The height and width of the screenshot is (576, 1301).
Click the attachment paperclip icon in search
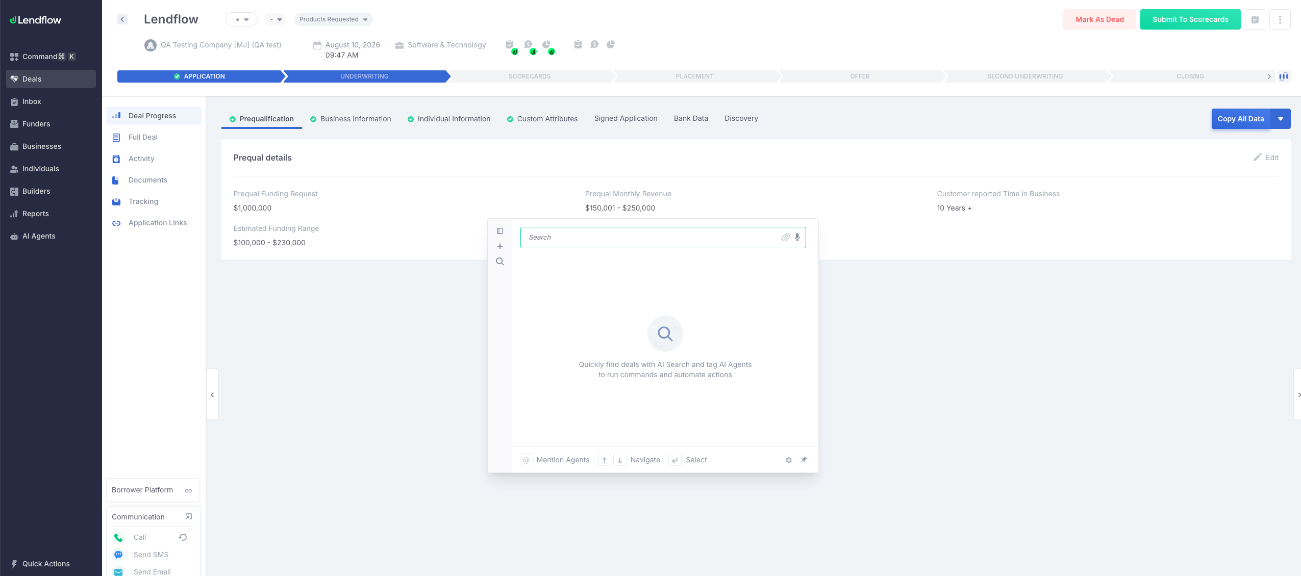786,237
